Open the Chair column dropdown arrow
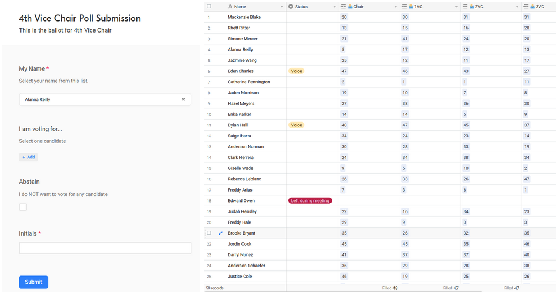Image resolution: width=557 pixels, height=292 pixels. [396, 7]
